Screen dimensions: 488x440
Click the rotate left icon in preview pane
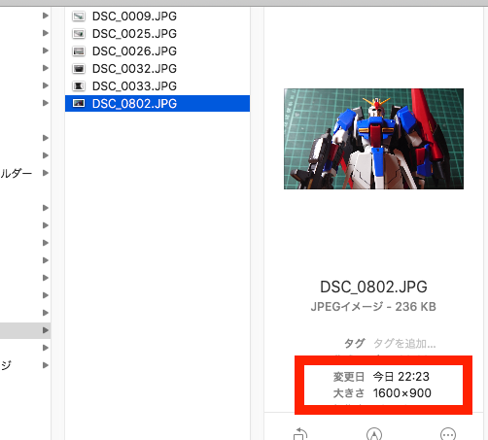(300, 434)
